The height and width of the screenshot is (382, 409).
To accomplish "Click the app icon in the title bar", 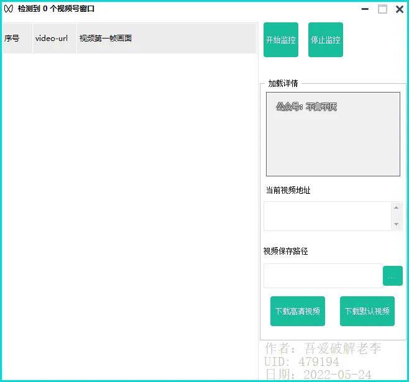I will [9, 9].
